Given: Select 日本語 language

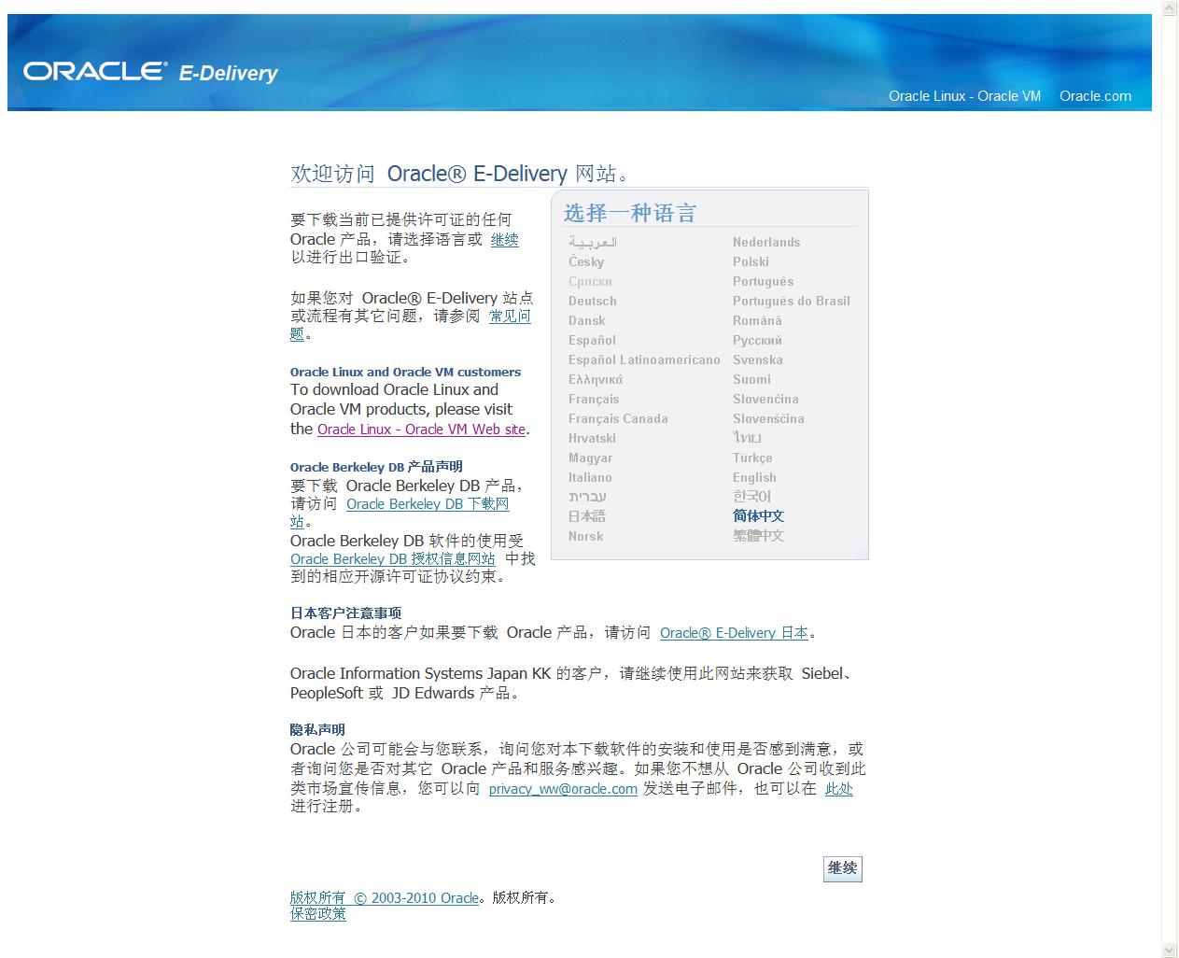Looking at the screenshot, I should pyautogui.click(x=587, y=516).
